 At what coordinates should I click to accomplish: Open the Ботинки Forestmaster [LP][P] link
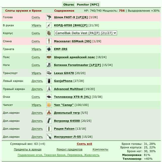tap(77, 65)
